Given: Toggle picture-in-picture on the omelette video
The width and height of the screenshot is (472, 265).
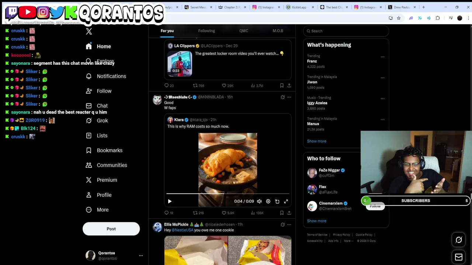Looking at the screenshot, I should [x=277, y=201].
